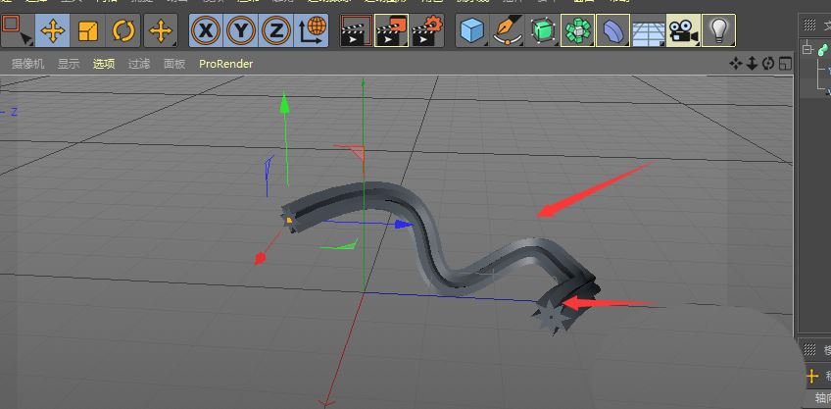Click the MoGraph cloner icon
The height and width of the screenshot is (409, 831).
578,31
